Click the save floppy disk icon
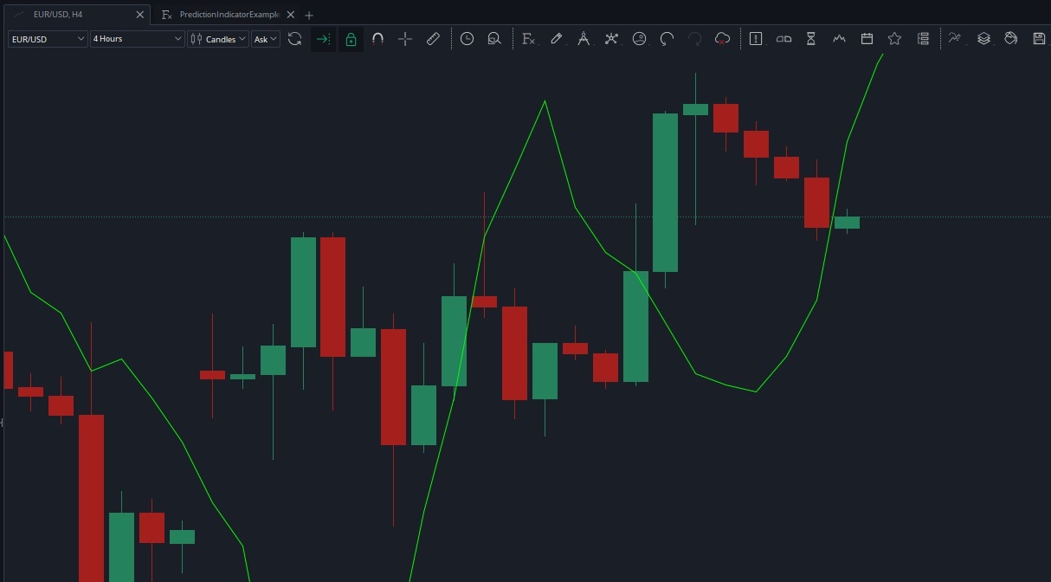The height and width of the screenshot is (582, 1051). [1039, 39]
